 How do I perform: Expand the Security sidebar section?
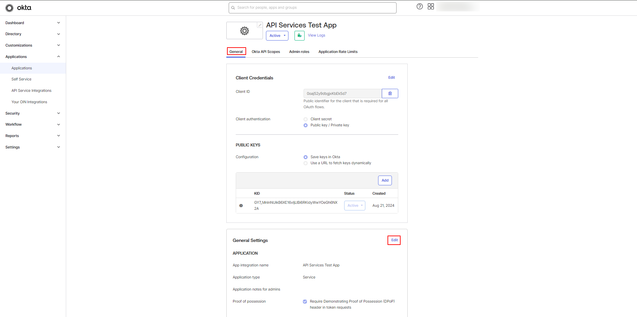(x=33, y=113)
